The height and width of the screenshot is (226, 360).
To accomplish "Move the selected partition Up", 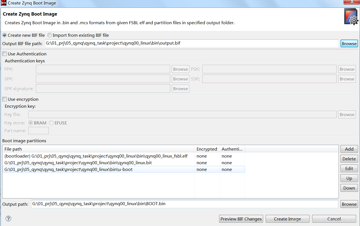I will (349, 178).
